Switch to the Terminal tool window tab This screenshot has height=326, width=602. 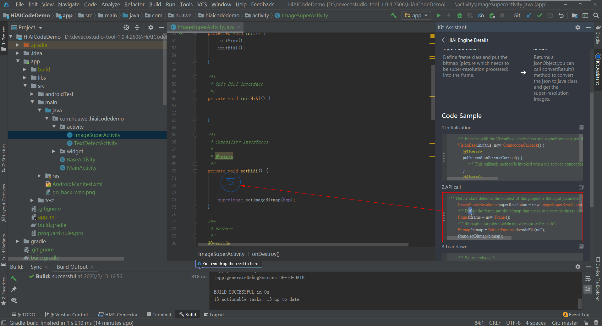[x=159, y=315]
